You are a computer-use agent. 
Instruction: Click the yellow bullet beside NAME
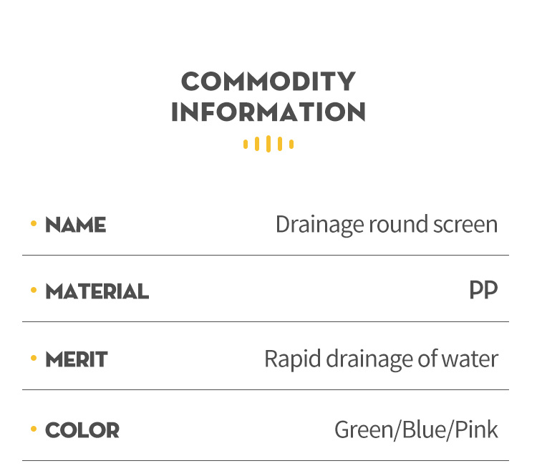tap(34, 223)
